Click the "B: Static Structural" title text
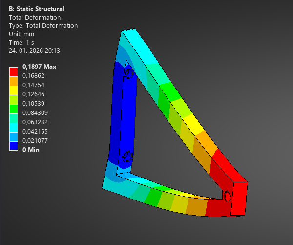 coord(36,9)
